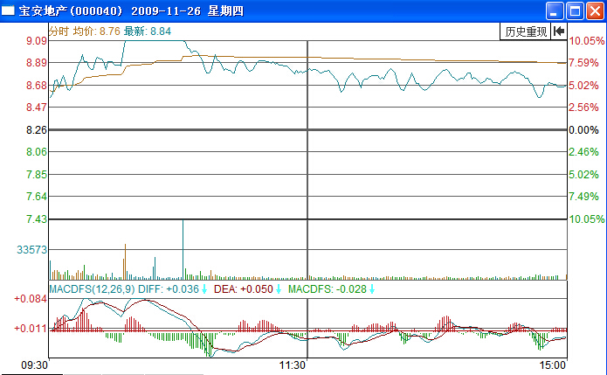Click the back arrow icon beside 历史重现

pos(559,31)
